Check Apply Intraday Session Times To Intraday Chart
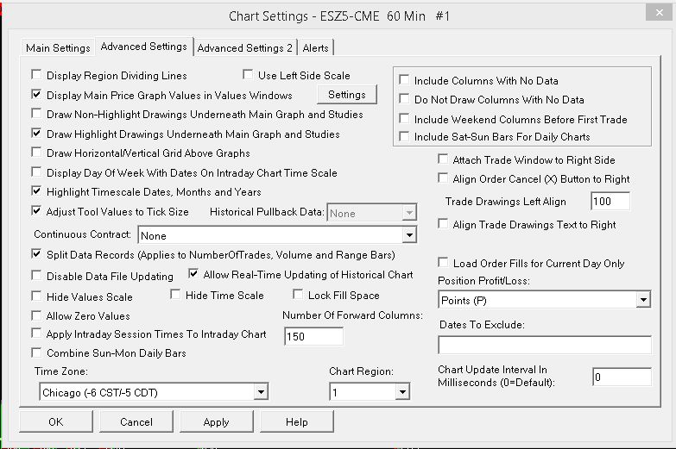Image resolution: width=676 pixels, height=449 pixels. click(36, 334)
